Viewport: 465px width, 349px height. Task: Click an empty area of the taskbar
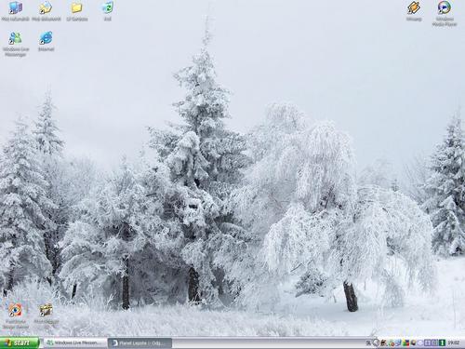(267, 343)
